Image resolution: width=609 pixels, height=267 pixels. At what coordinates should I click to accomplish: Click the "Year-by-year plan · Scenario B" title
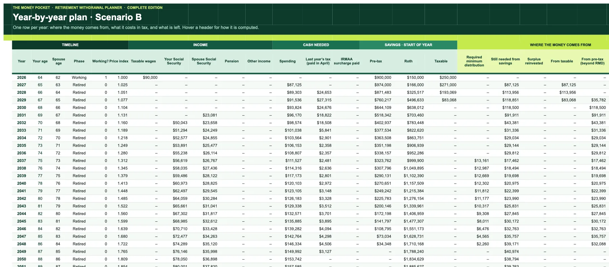[x=77, y=17]
